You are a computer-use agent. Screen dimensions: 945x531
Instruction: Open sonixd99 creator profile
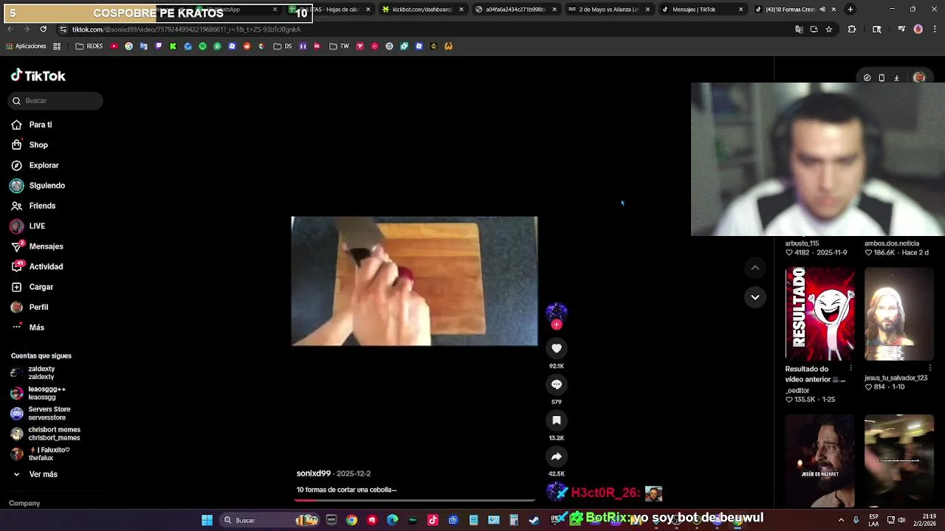click(314, 473)
